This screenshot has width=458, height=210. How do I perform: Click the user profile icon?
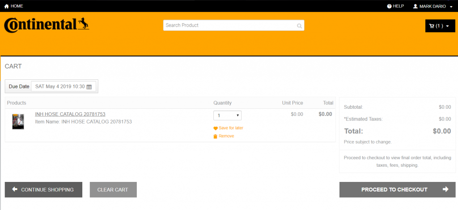[415, 6]
